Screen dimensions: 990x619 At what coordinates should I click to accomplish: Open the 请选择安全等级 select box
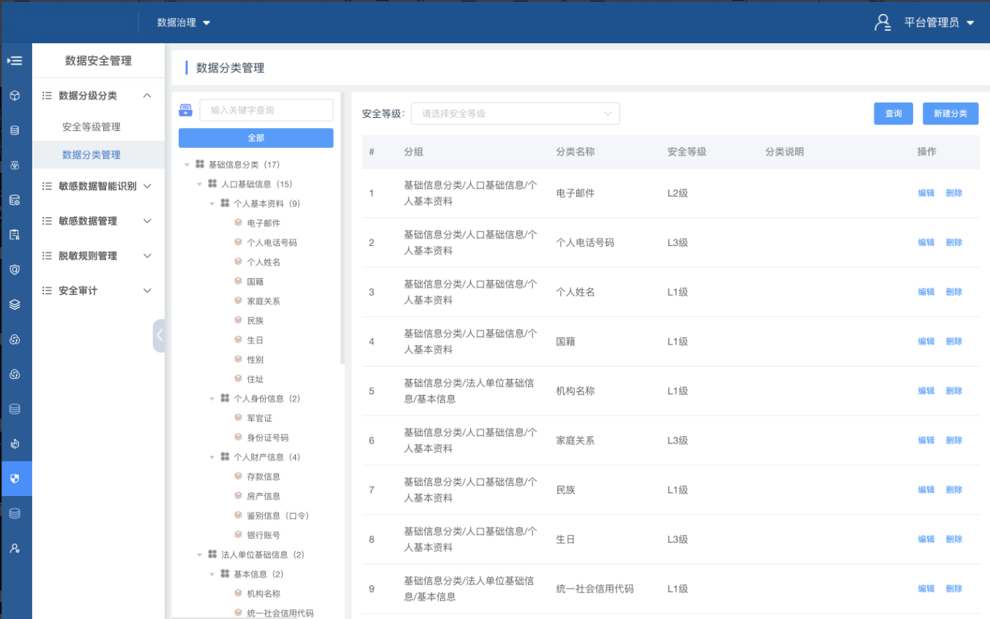click(x=516, y=113)
